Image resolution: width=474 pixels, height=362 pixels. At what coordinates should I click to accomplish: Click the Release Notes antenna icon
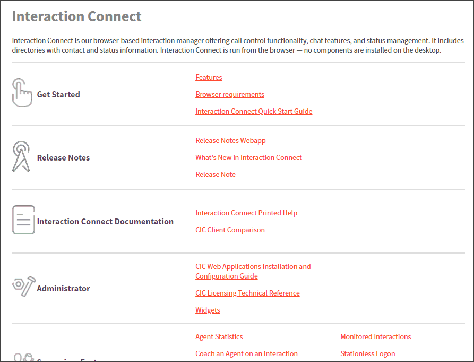[x=21, y=157]
